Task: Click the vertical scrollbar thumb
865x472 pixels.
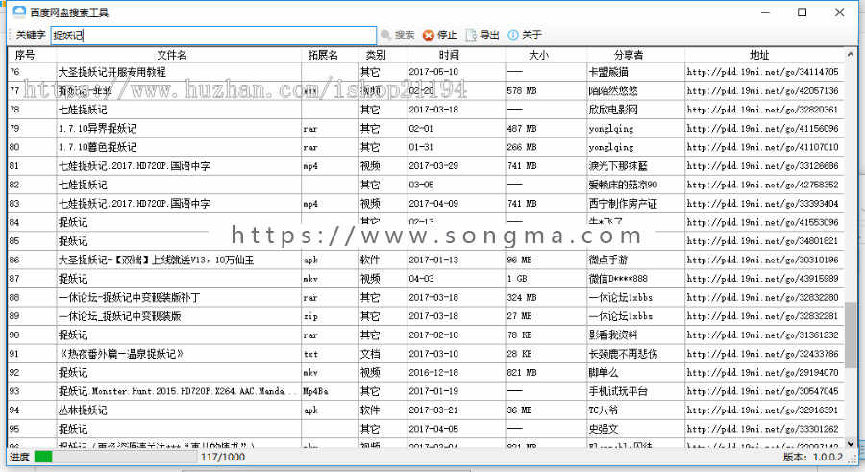Action: pos(851,335)
